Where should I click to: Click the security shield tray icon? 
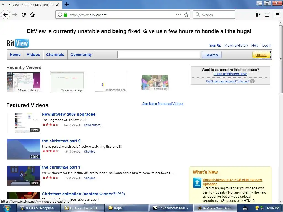tap(257, 208)
